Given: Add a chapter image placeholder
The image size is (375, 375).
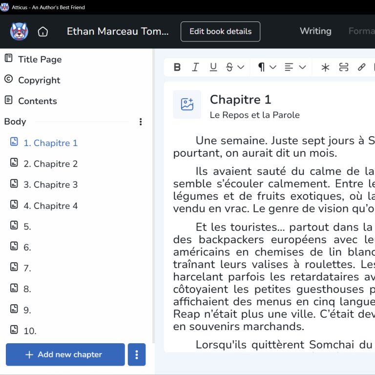Looking at the screenshot, I should tap(187, 104).
